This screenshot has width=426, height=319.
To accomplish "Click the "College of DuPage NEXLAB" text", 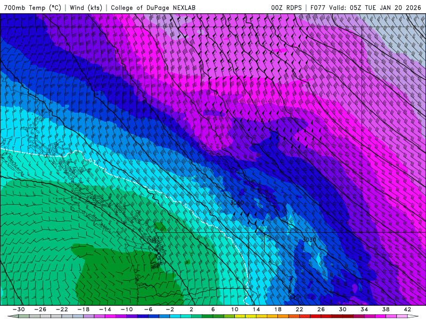I will click(x=153, y=7).
